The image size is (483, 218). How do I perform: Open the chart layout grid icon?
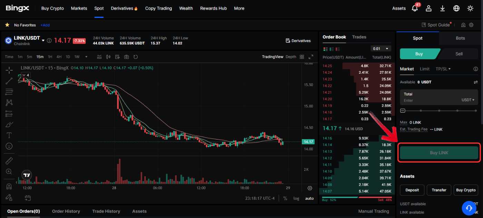302,57
